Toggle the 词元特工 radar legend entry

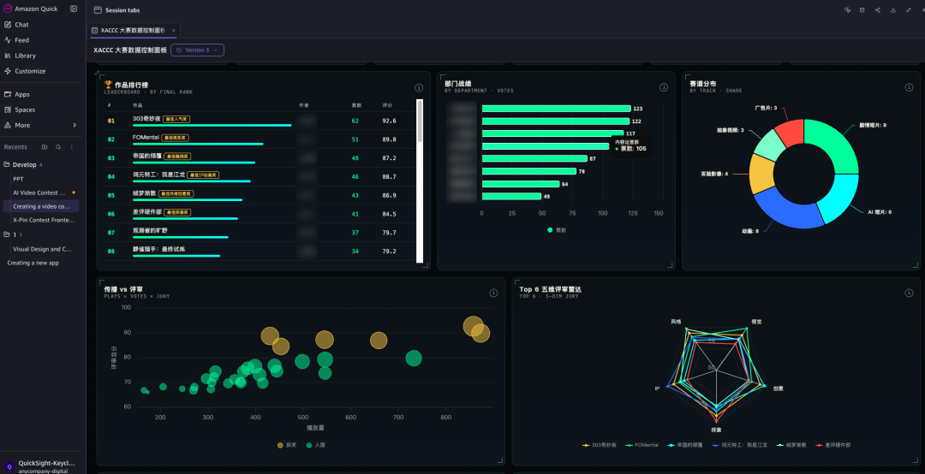pos(739,445)
